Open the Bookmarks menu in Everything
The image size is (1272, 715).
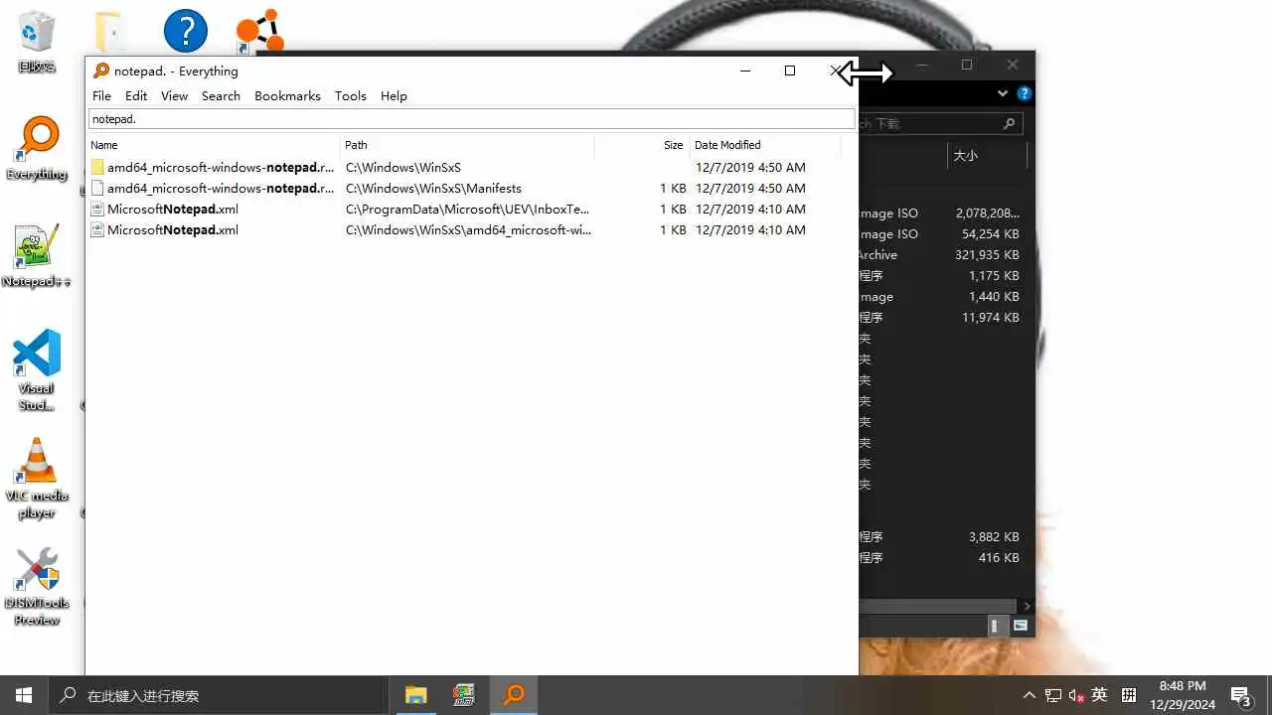tap(287, 95)
